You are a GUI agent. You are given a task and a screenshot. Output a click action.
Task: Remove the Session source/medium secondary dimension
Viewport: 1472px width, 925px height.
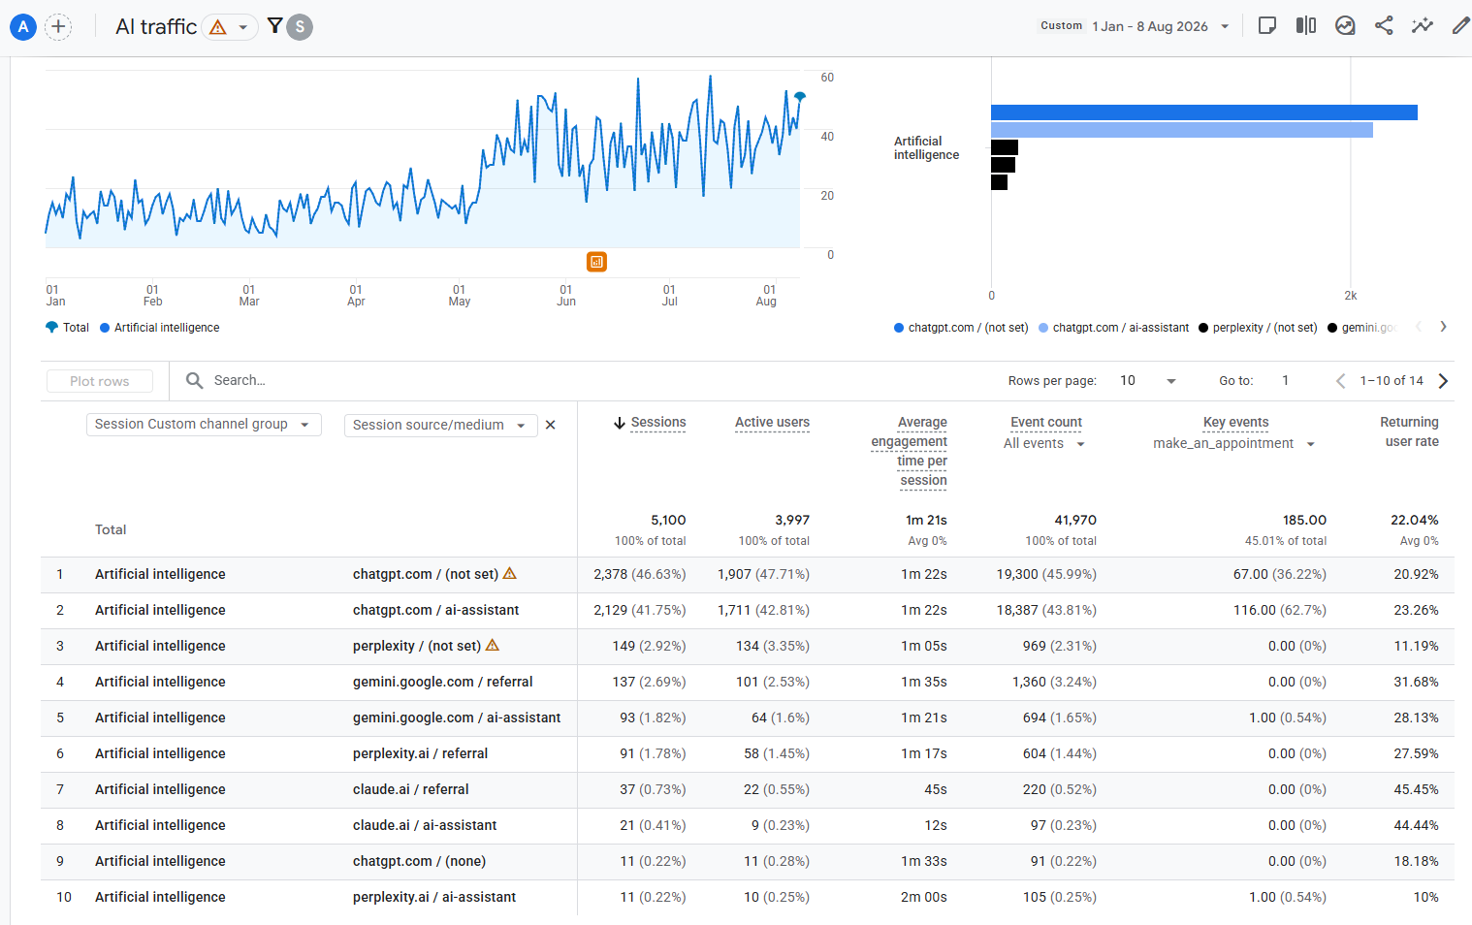(x=551, y=425)
